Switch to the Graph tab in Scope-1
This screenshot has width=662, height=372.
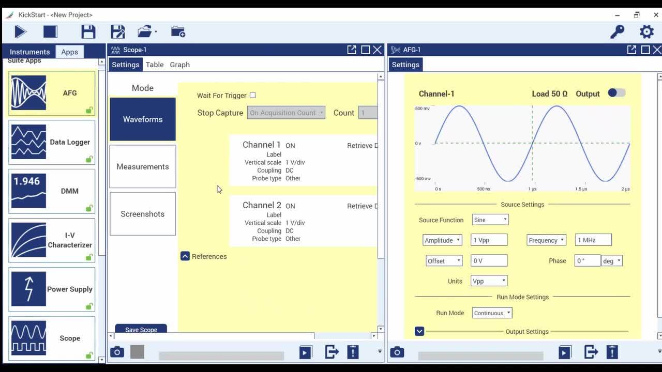tap(179, 65)
